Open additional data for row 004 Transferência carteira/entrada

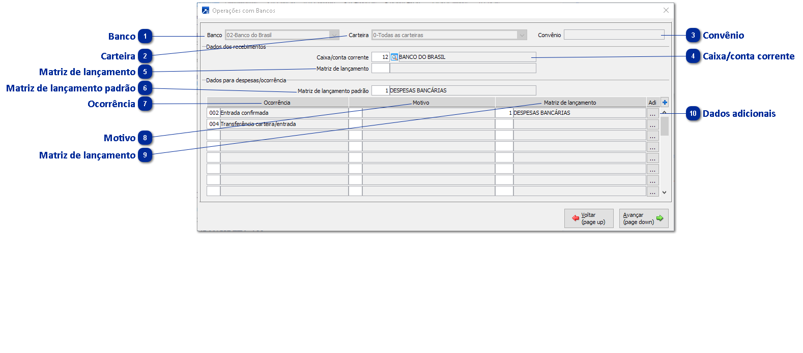point(652,124)
